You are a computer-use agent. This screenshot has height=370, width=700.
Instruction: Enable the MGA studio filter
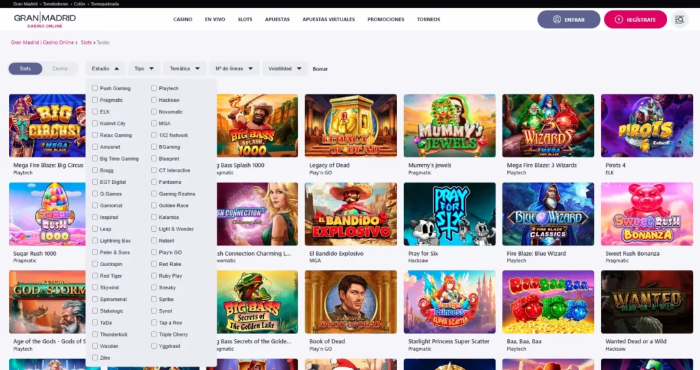[x=154, y=123]
